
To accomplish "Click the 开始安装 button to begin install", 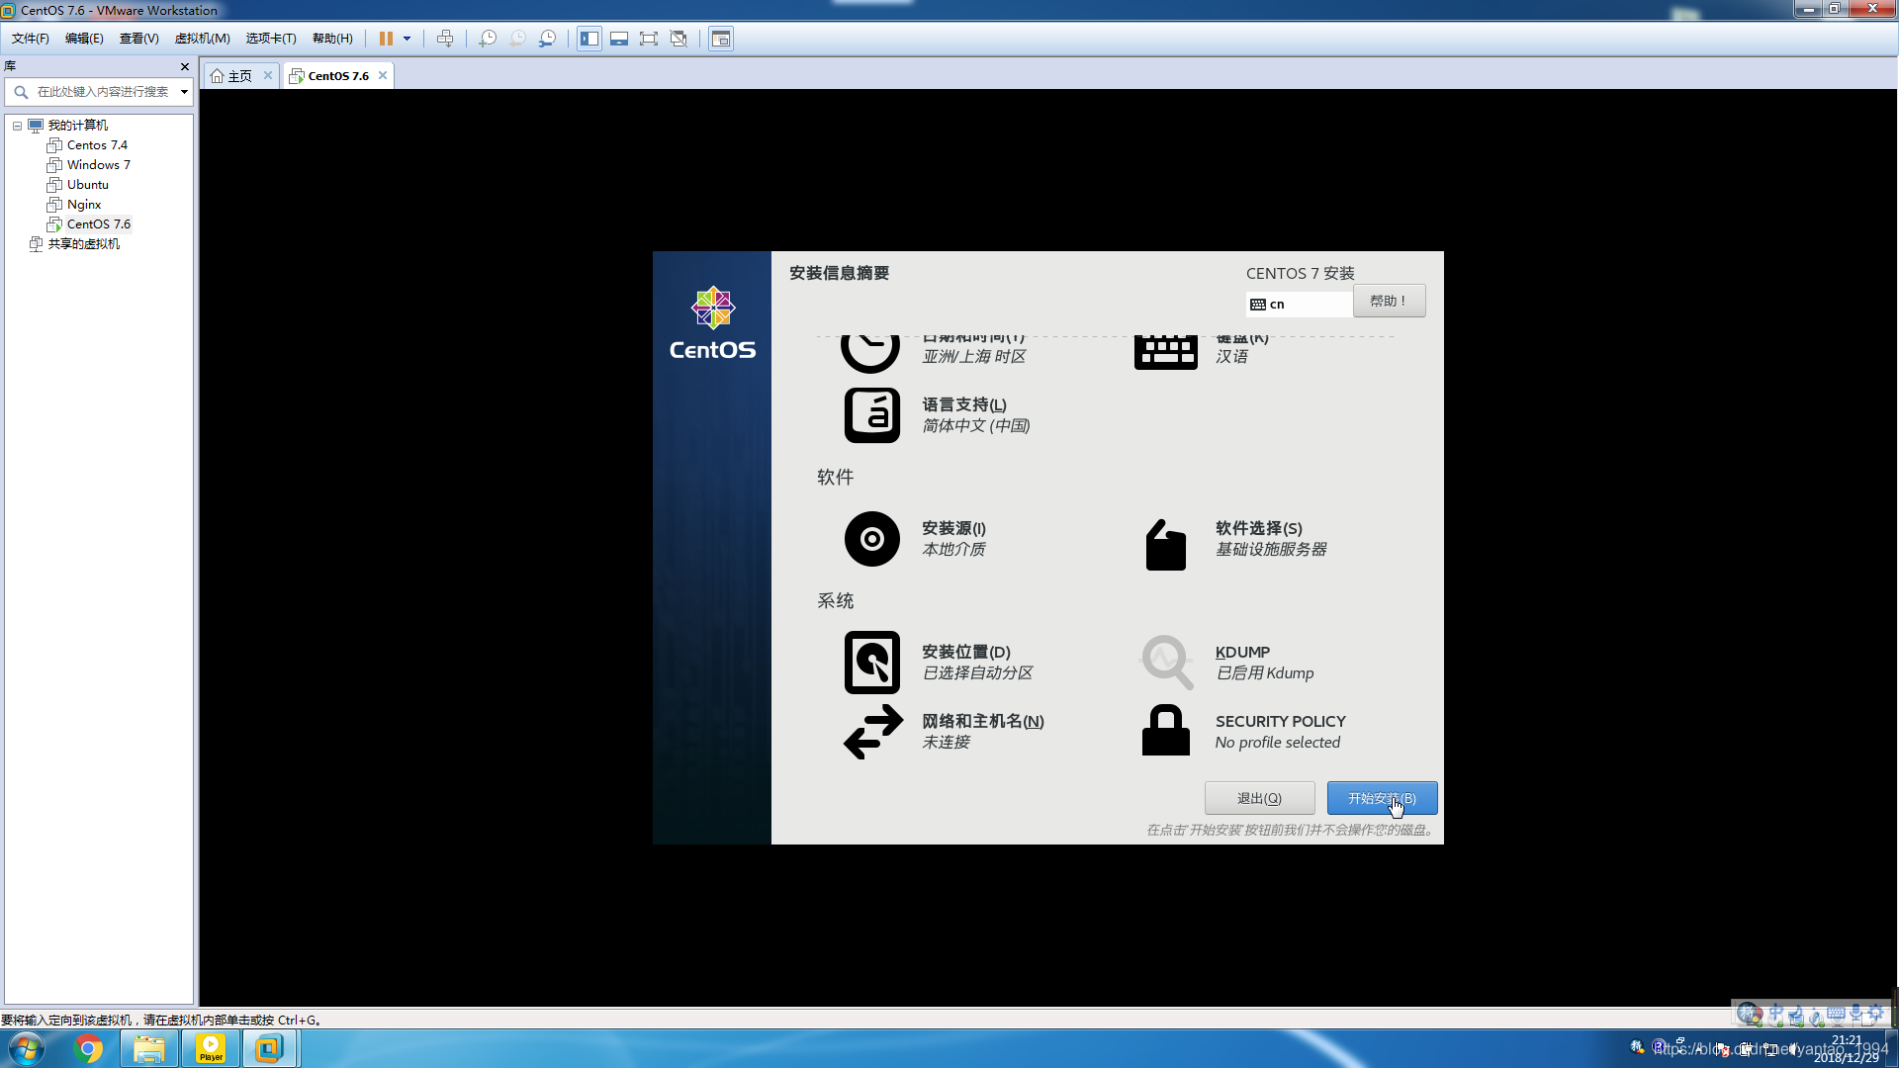I will (1383, 797).
